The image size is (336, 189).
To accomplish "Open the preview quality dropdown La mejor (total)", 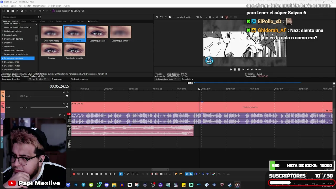I will pos(184,17).
